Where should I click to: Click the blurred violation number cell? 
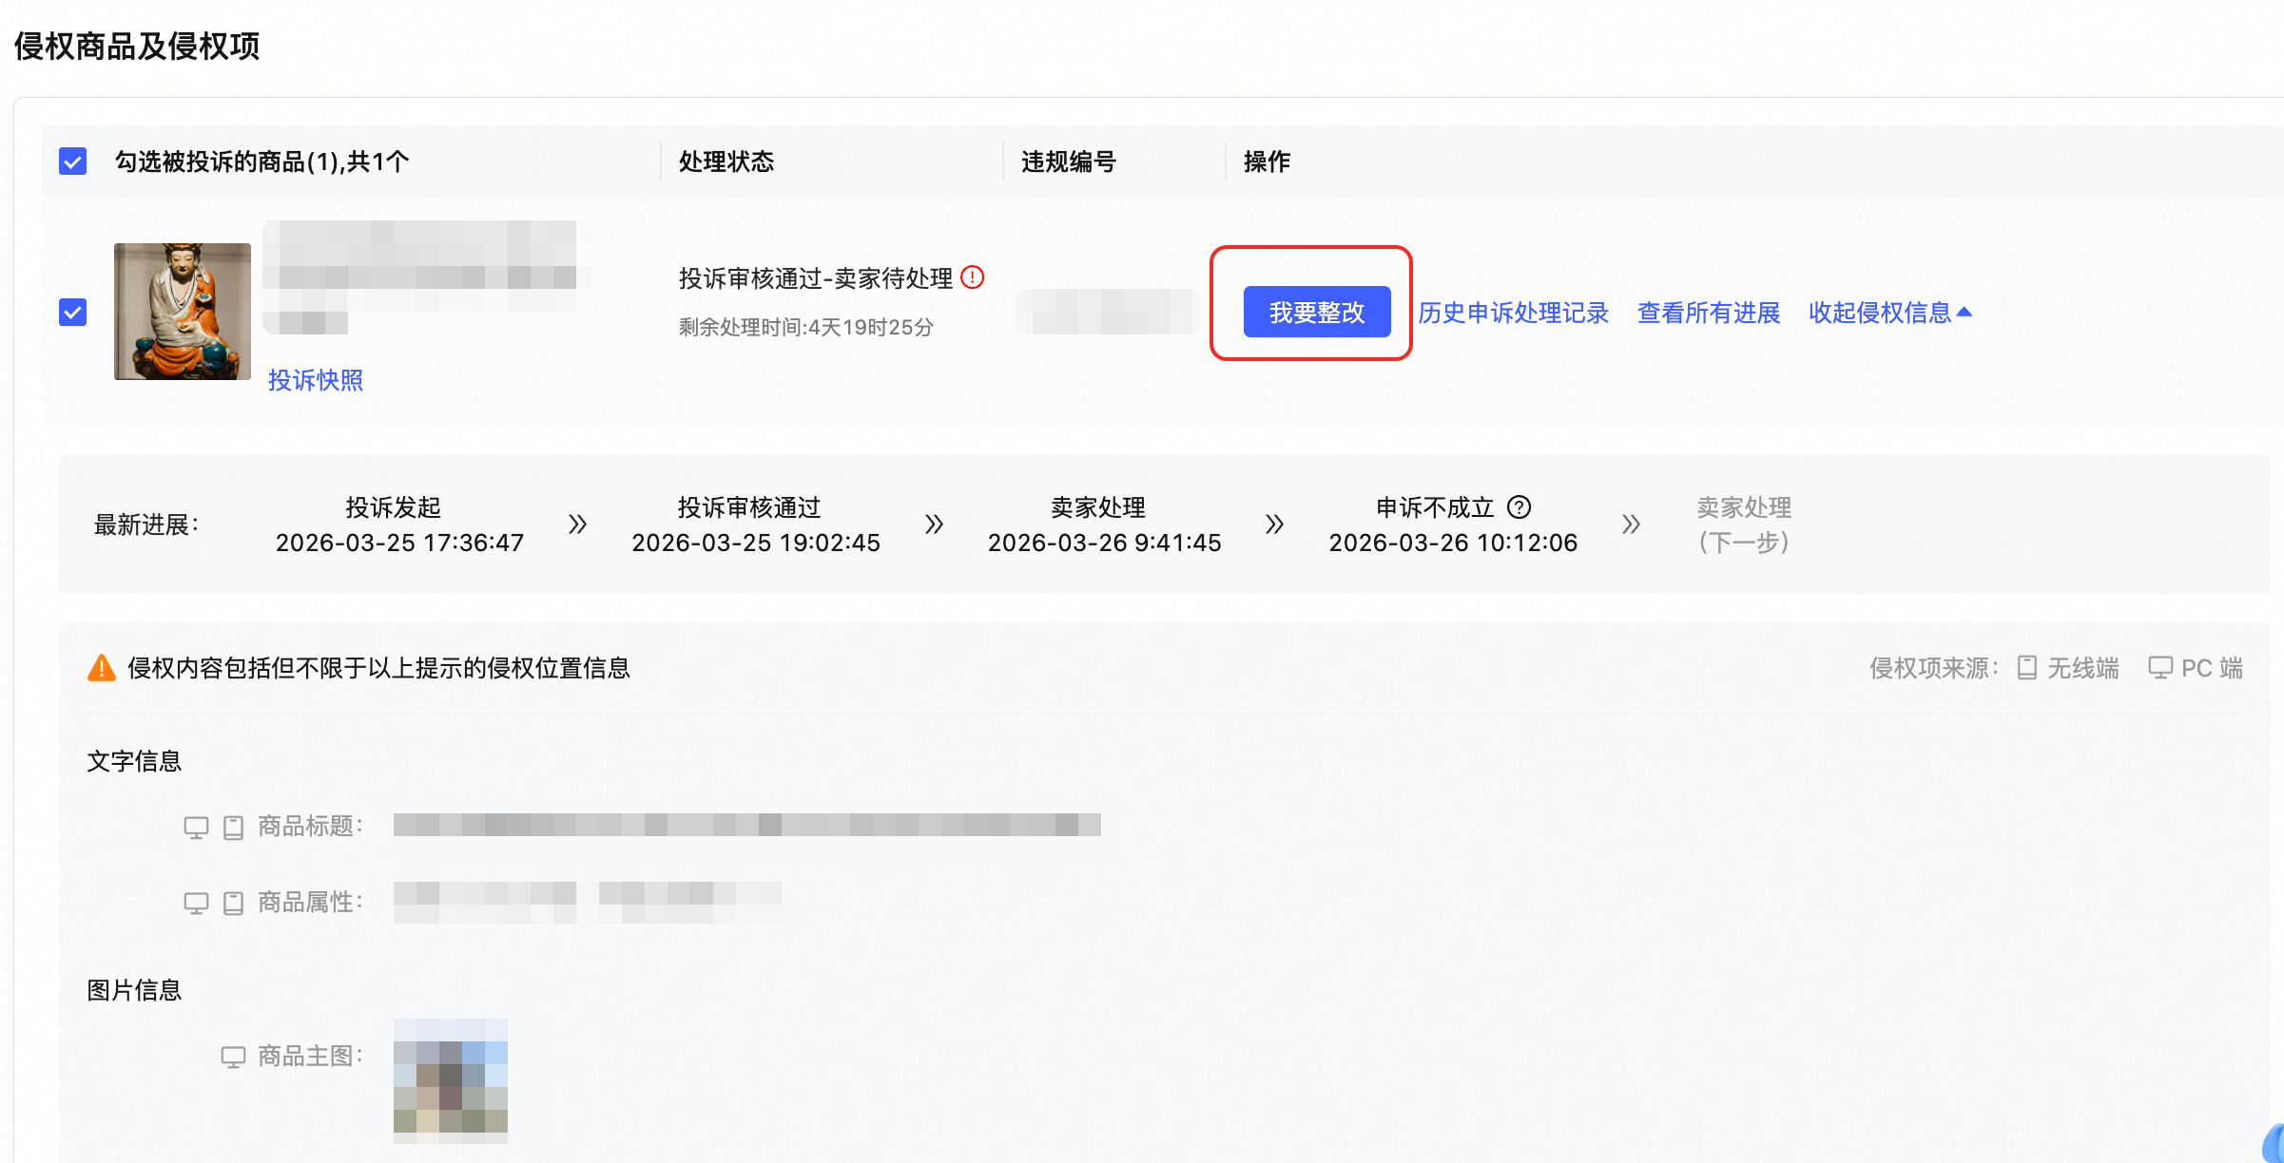[x=1105, y=312]
